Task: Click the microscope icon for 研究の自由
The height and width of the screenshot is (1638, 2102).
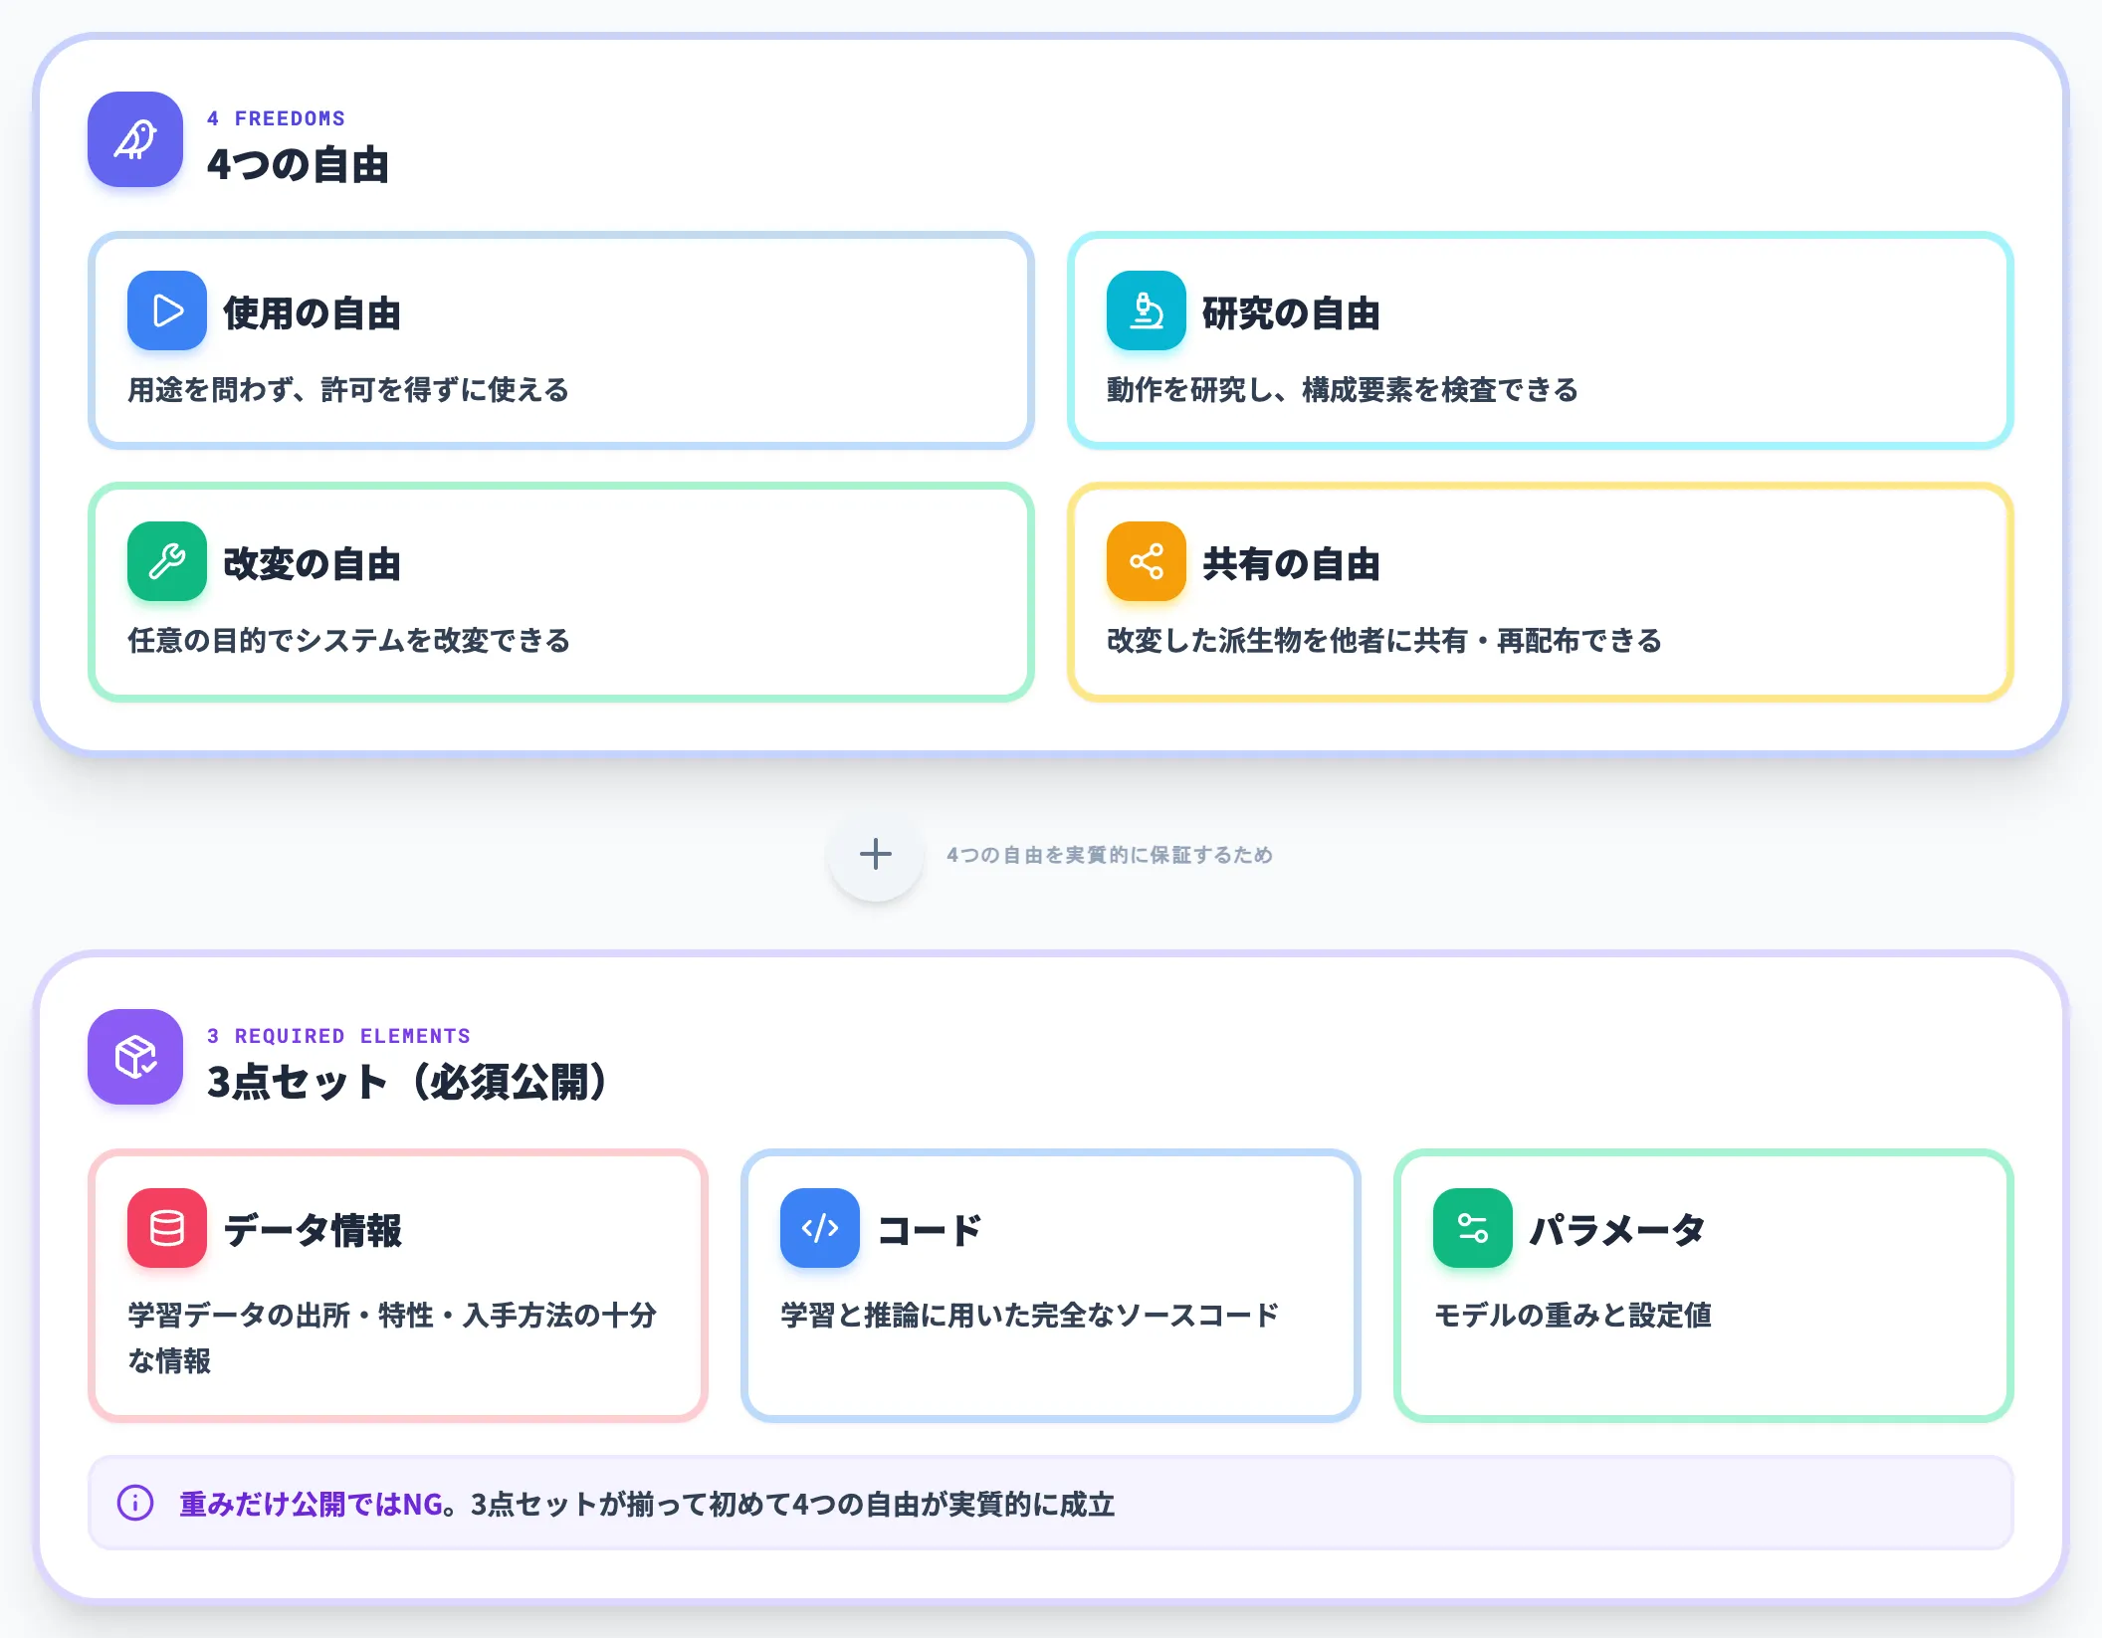Action: [1147, 310]
